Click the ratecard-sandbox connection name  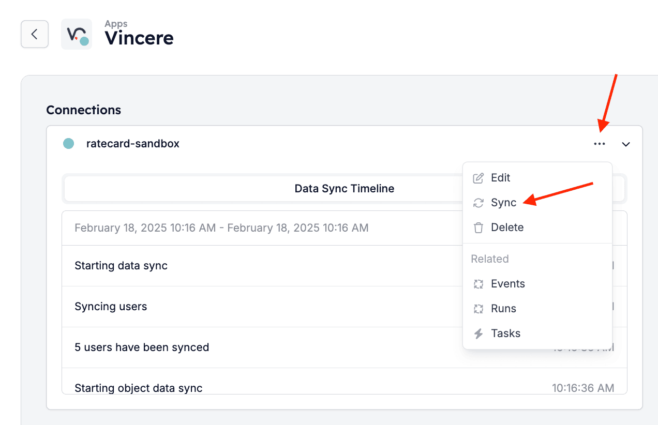133,144
